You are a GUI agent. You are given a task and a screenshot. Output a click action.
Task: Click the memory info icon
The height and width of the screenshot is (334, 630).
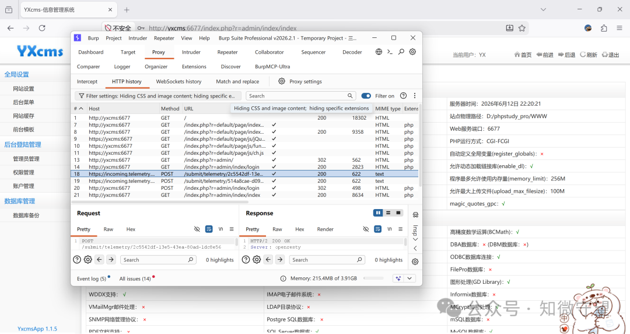pos(283,279)
